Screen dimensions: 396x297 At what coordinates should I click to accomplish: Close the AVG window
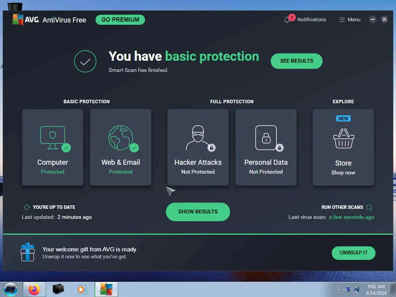pos(384,19)
